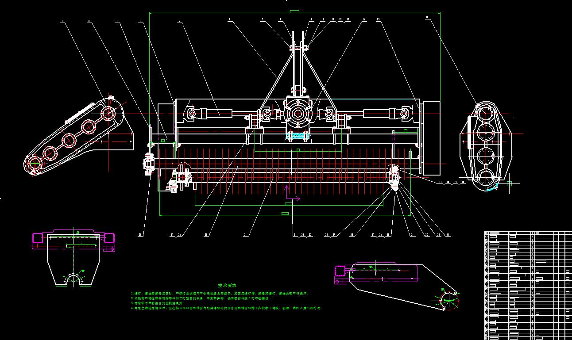This screenshot has width=572, height=340.
Task: Select technical requirements note line 3
Action: coord(158,303)
